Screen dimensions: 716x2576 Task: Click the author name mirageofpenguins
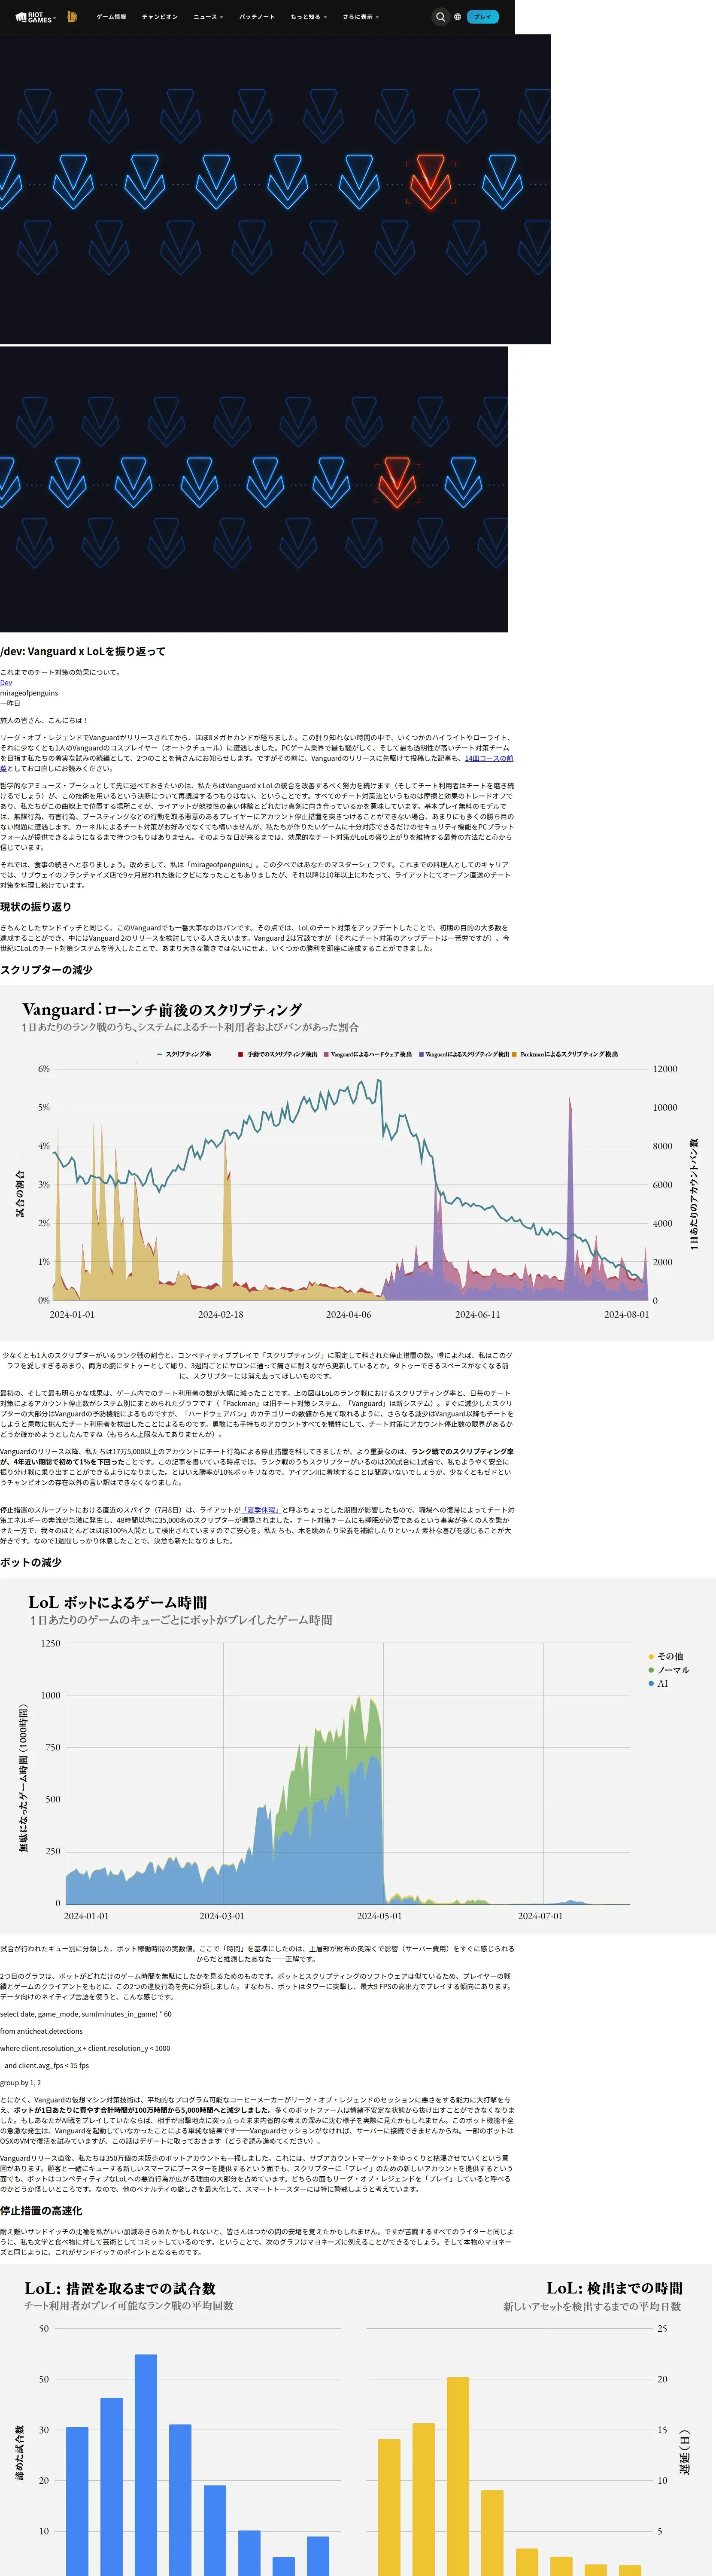(x=29, y=693)
